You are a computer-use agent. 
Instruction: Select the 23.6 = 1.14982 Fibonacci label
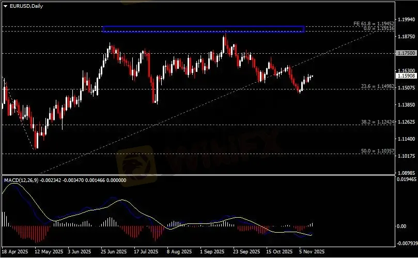378,86
